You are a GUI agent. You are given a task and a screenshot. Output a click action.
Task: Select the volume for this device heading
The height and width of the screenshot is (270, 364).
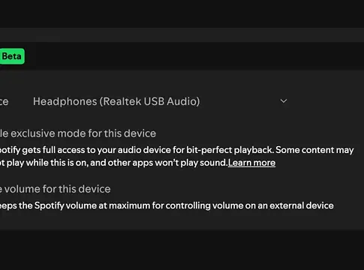coord(56,189)
